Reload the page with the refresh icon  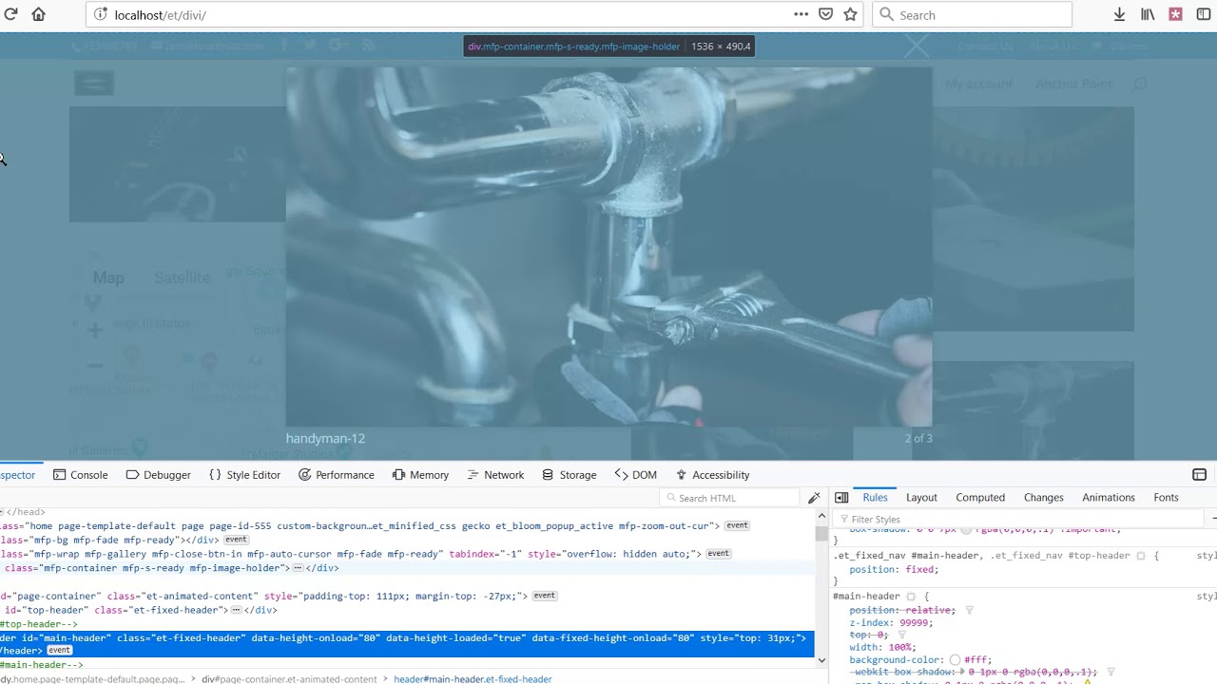click(x=10, y=14)
